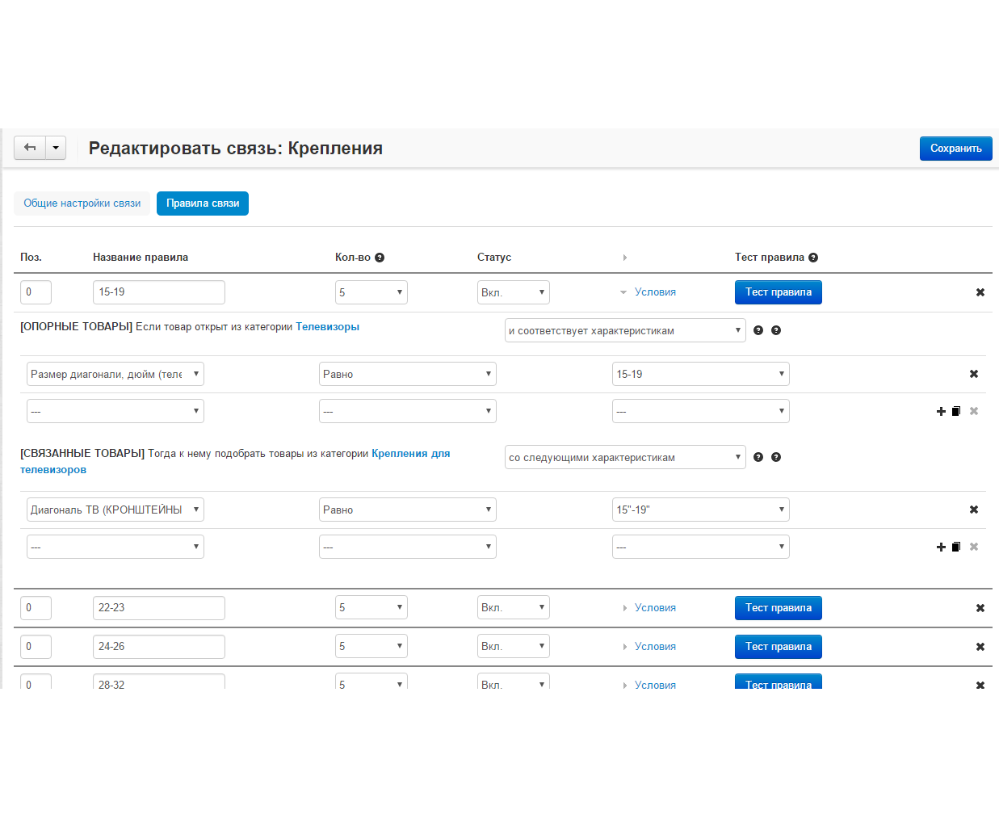The height and width of the screenshot is (818, 999).
Task: Click the help icon beside the Тест правила header
Action: (x=813, y=258)
